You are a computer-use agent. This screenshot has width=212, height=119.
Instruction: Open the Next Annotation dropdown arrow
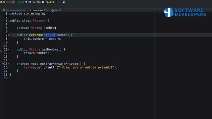tap(40, 2)
